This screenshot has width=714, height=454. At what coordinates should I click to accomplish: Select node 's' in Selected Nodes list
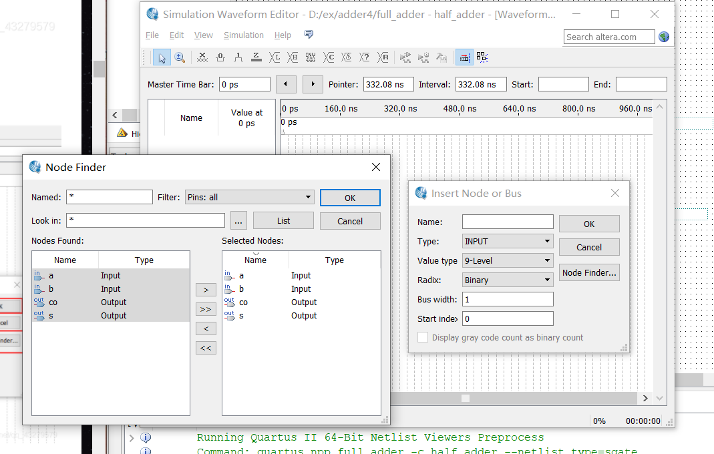pos(240,315)
